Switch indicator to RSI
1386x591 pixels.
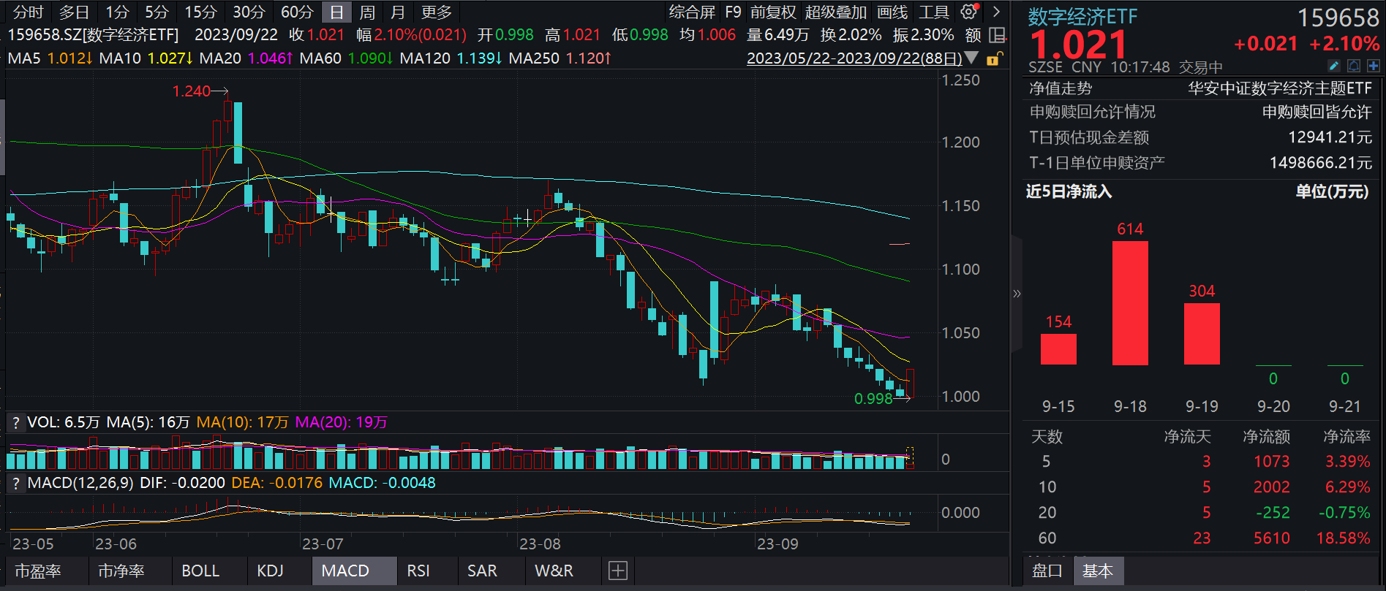418,571
